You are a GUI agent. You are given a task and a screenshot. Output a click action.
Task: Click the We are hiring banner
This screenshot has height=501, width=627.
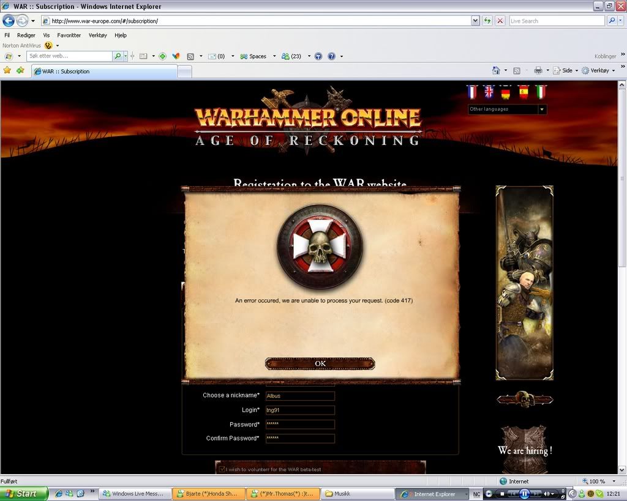coord(525,450)
